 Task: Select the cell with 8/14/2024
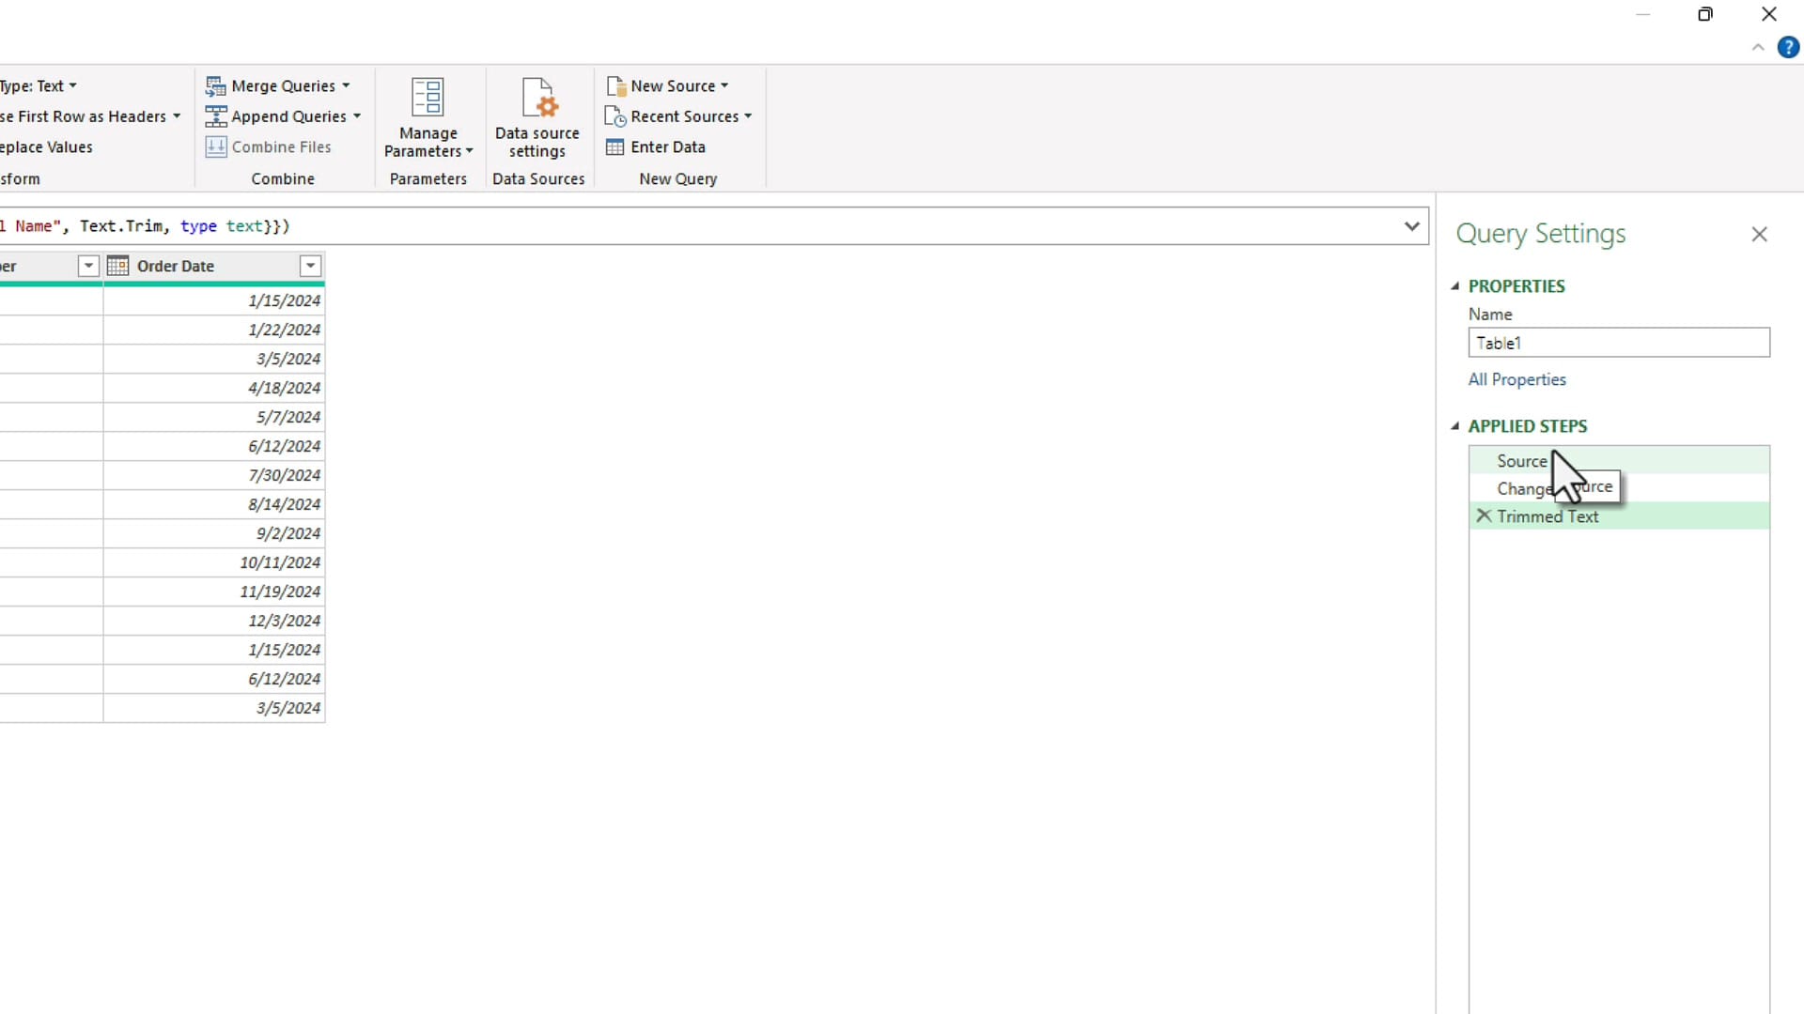[x=213, y=504]
